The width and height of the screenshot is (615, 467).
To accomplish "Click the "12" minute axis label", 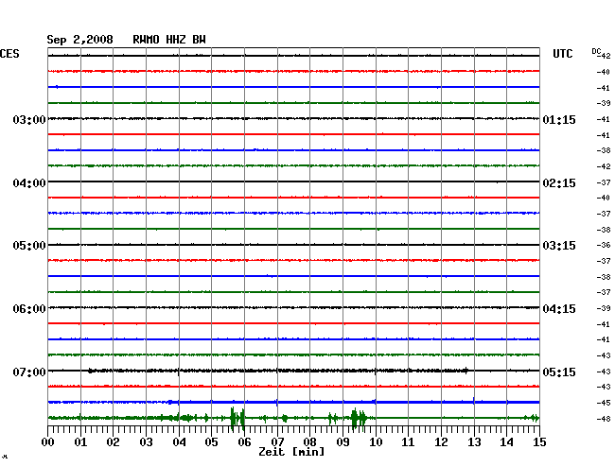I will pyautogui.click(x=441, y=442).
